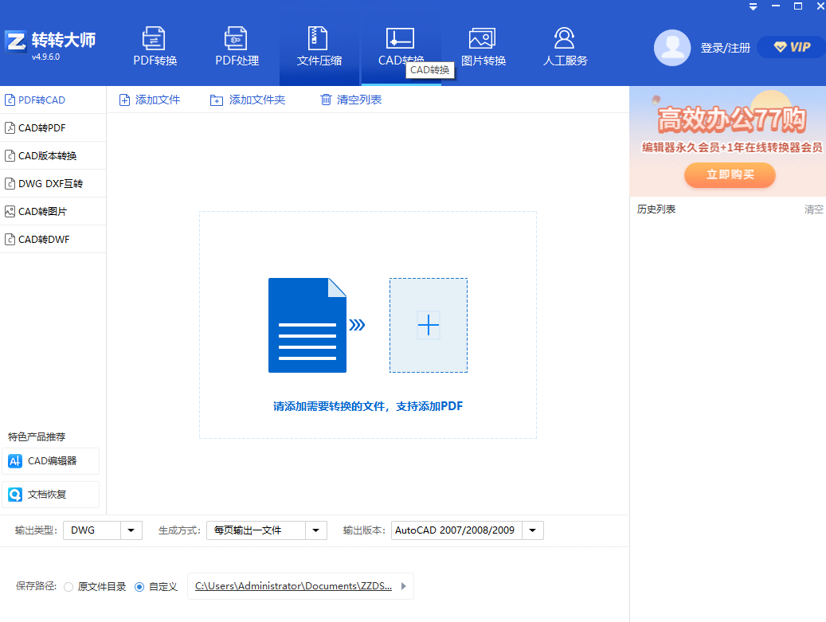The image size is (826, 622).
Task: Click the 文档恢复 product label
Action: [47, 495]
